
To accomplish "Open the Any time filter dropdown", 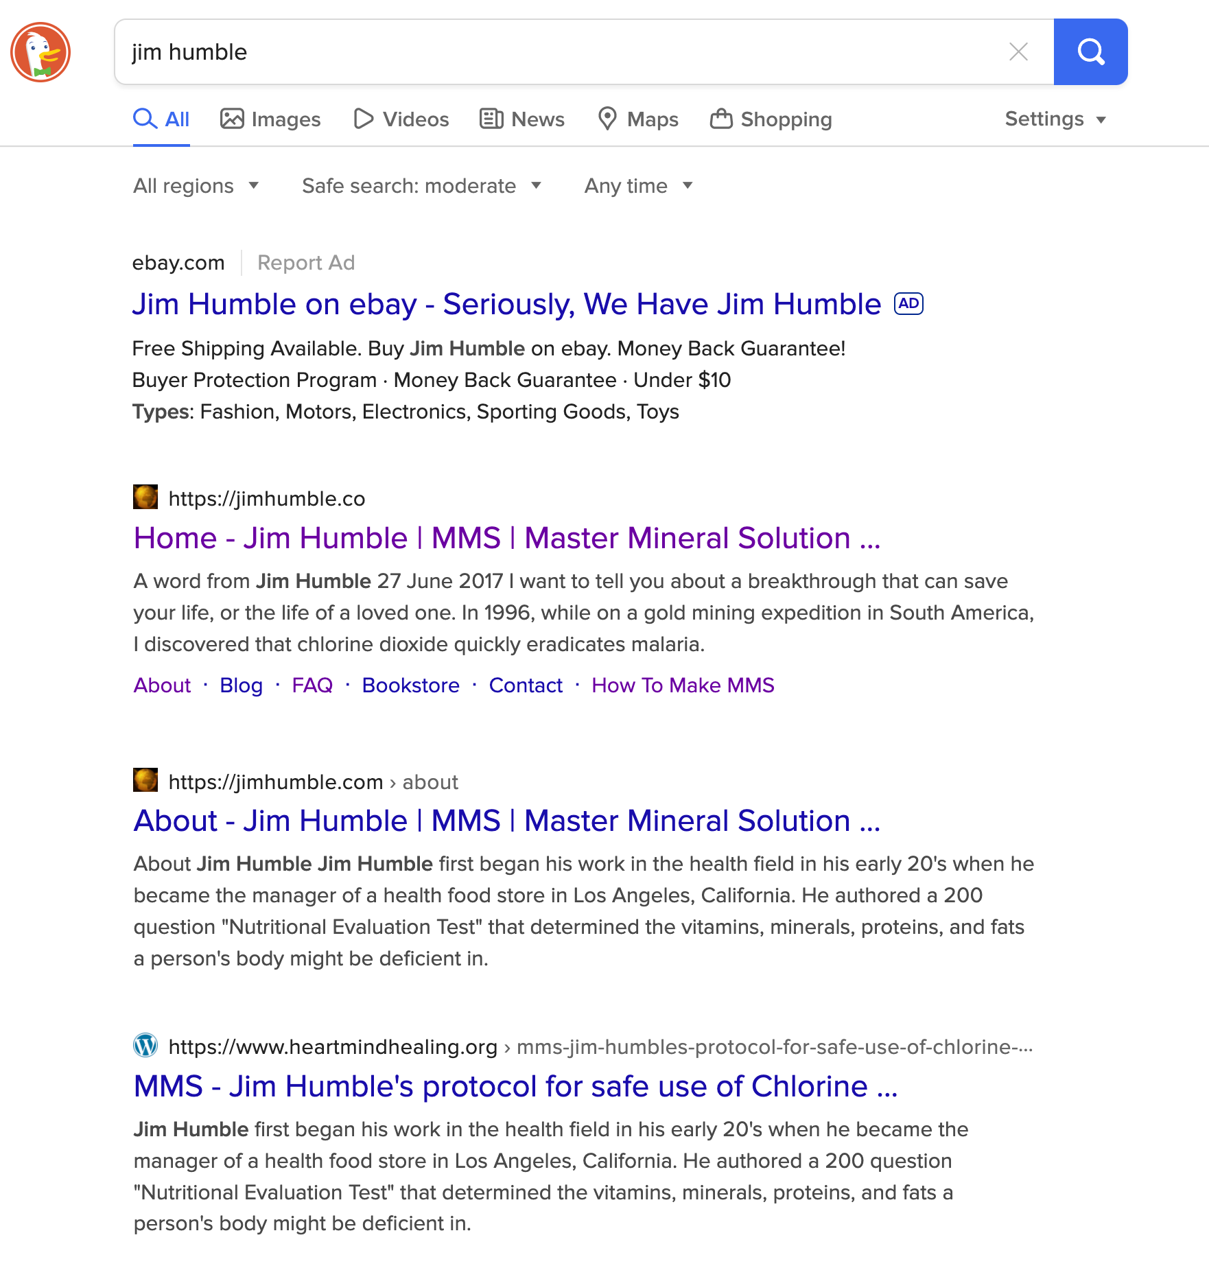I will click(638, 186).
